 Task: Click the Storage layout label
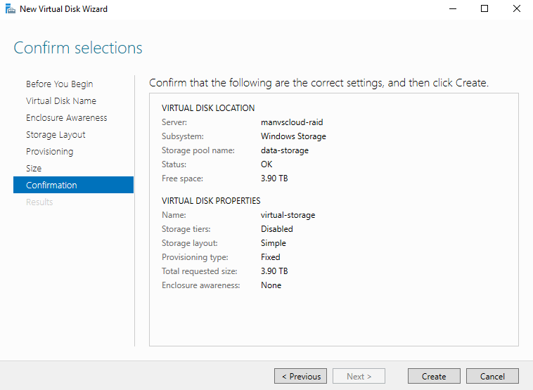(190, 243)
